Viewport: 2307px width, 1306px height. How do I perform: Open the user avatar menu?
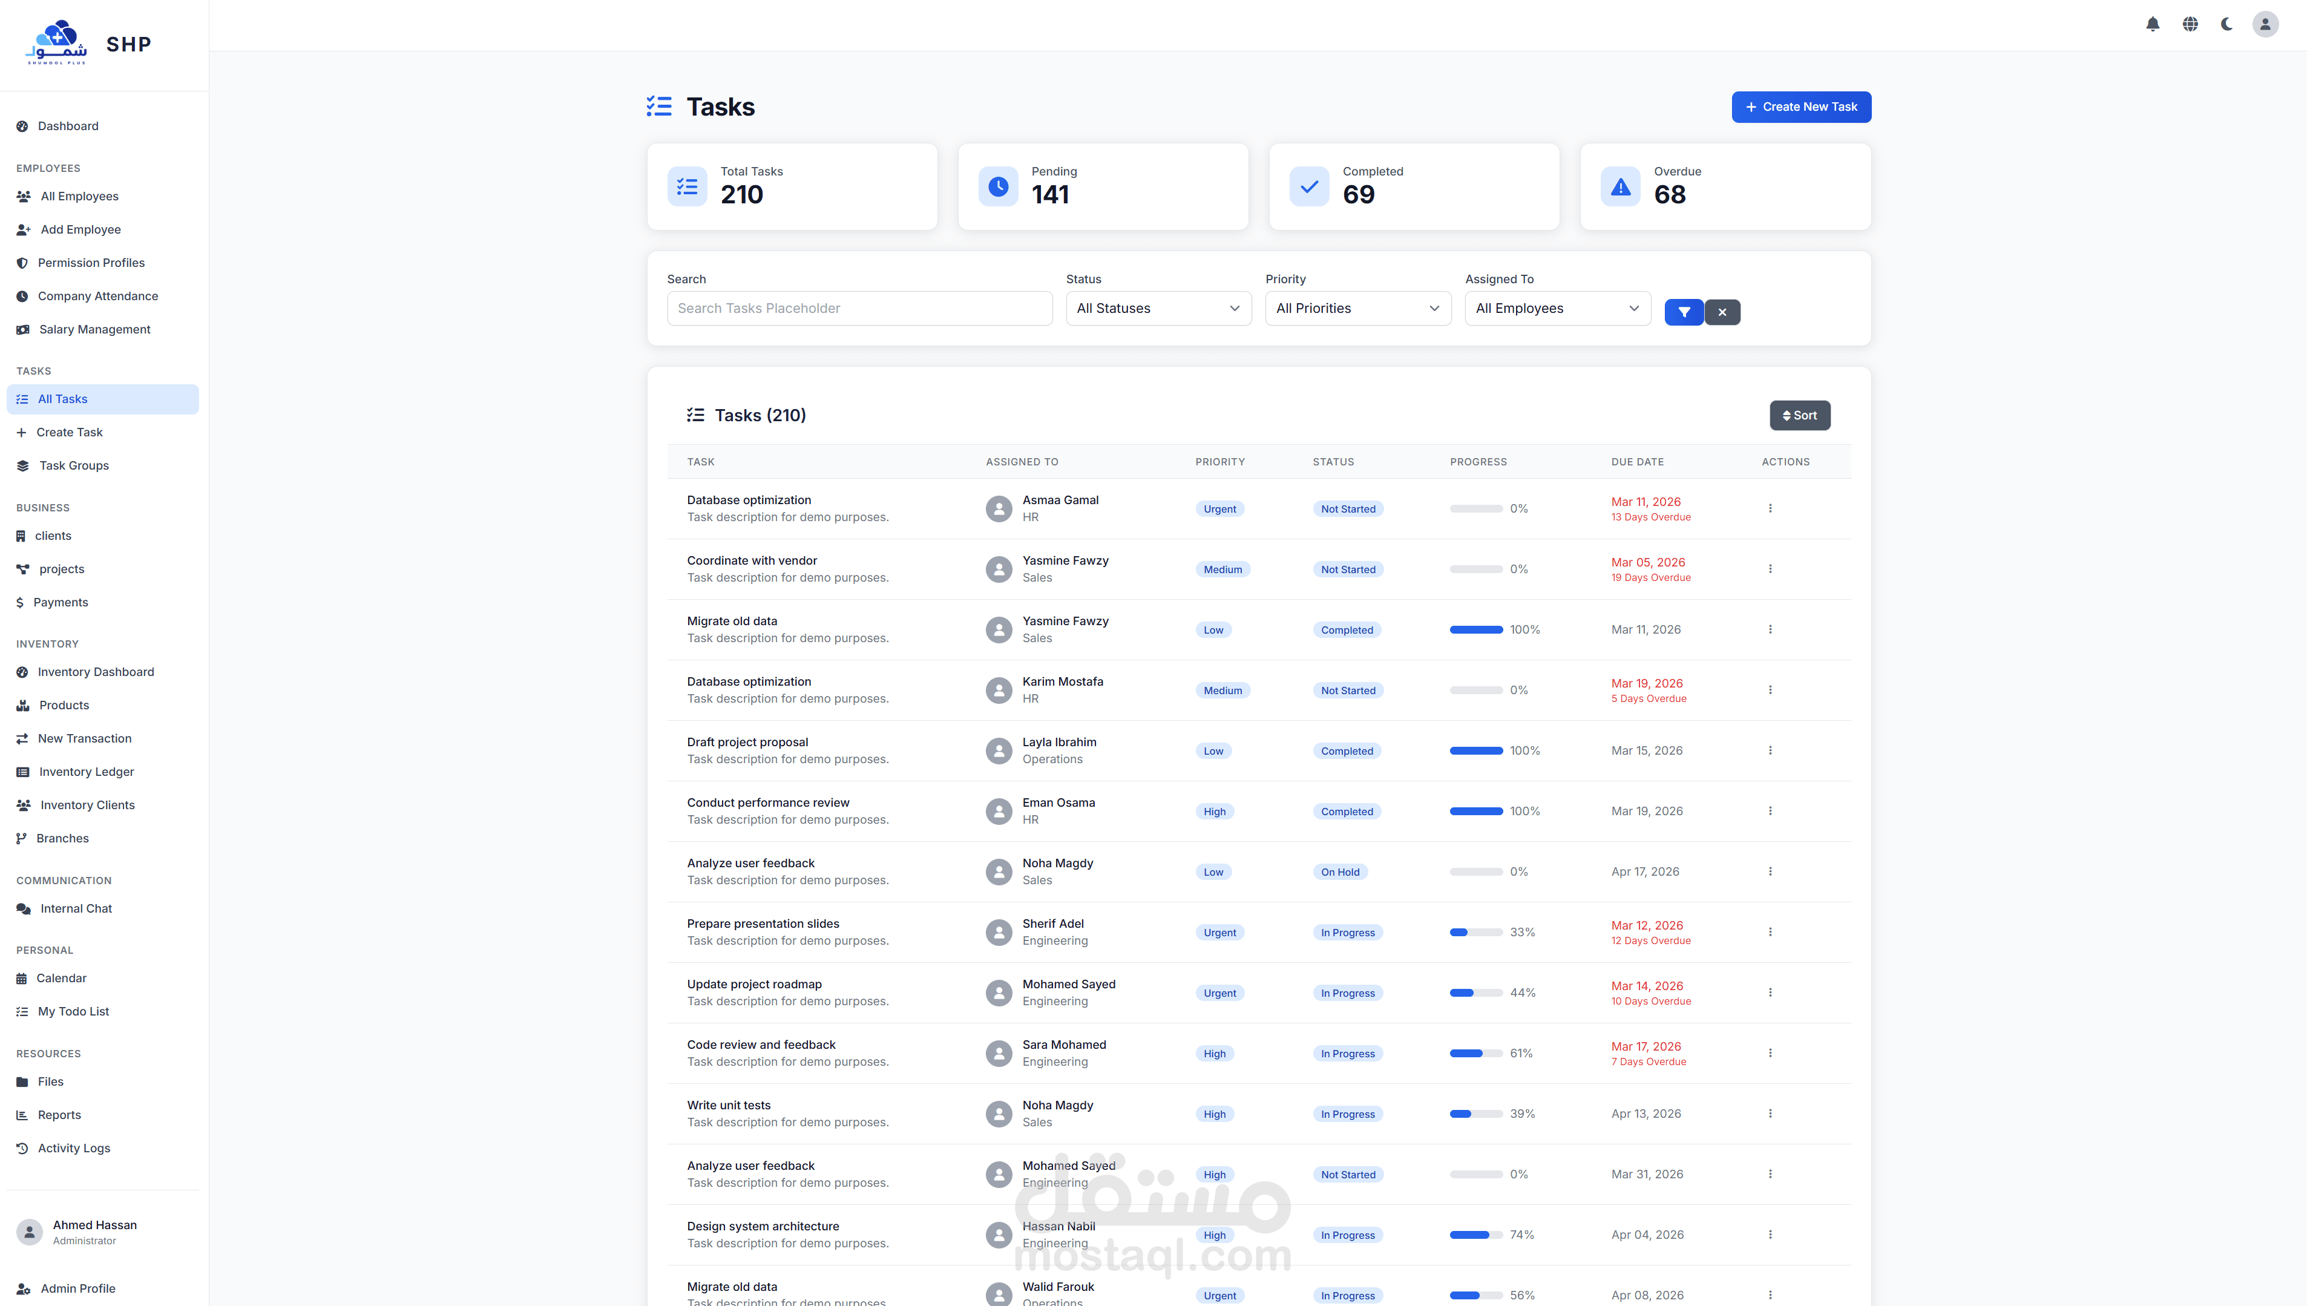click(2265, 24)
